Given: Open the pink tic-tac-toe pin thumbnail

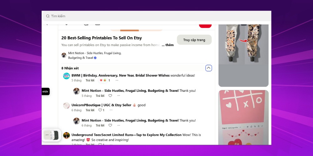Looking at the screenshot, I should point(243,117).
